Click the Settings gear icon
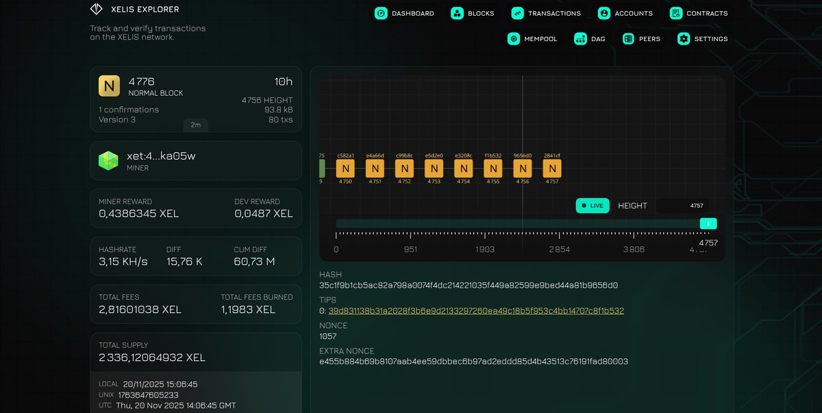The image size is (822, 413). tap(684, 39)
